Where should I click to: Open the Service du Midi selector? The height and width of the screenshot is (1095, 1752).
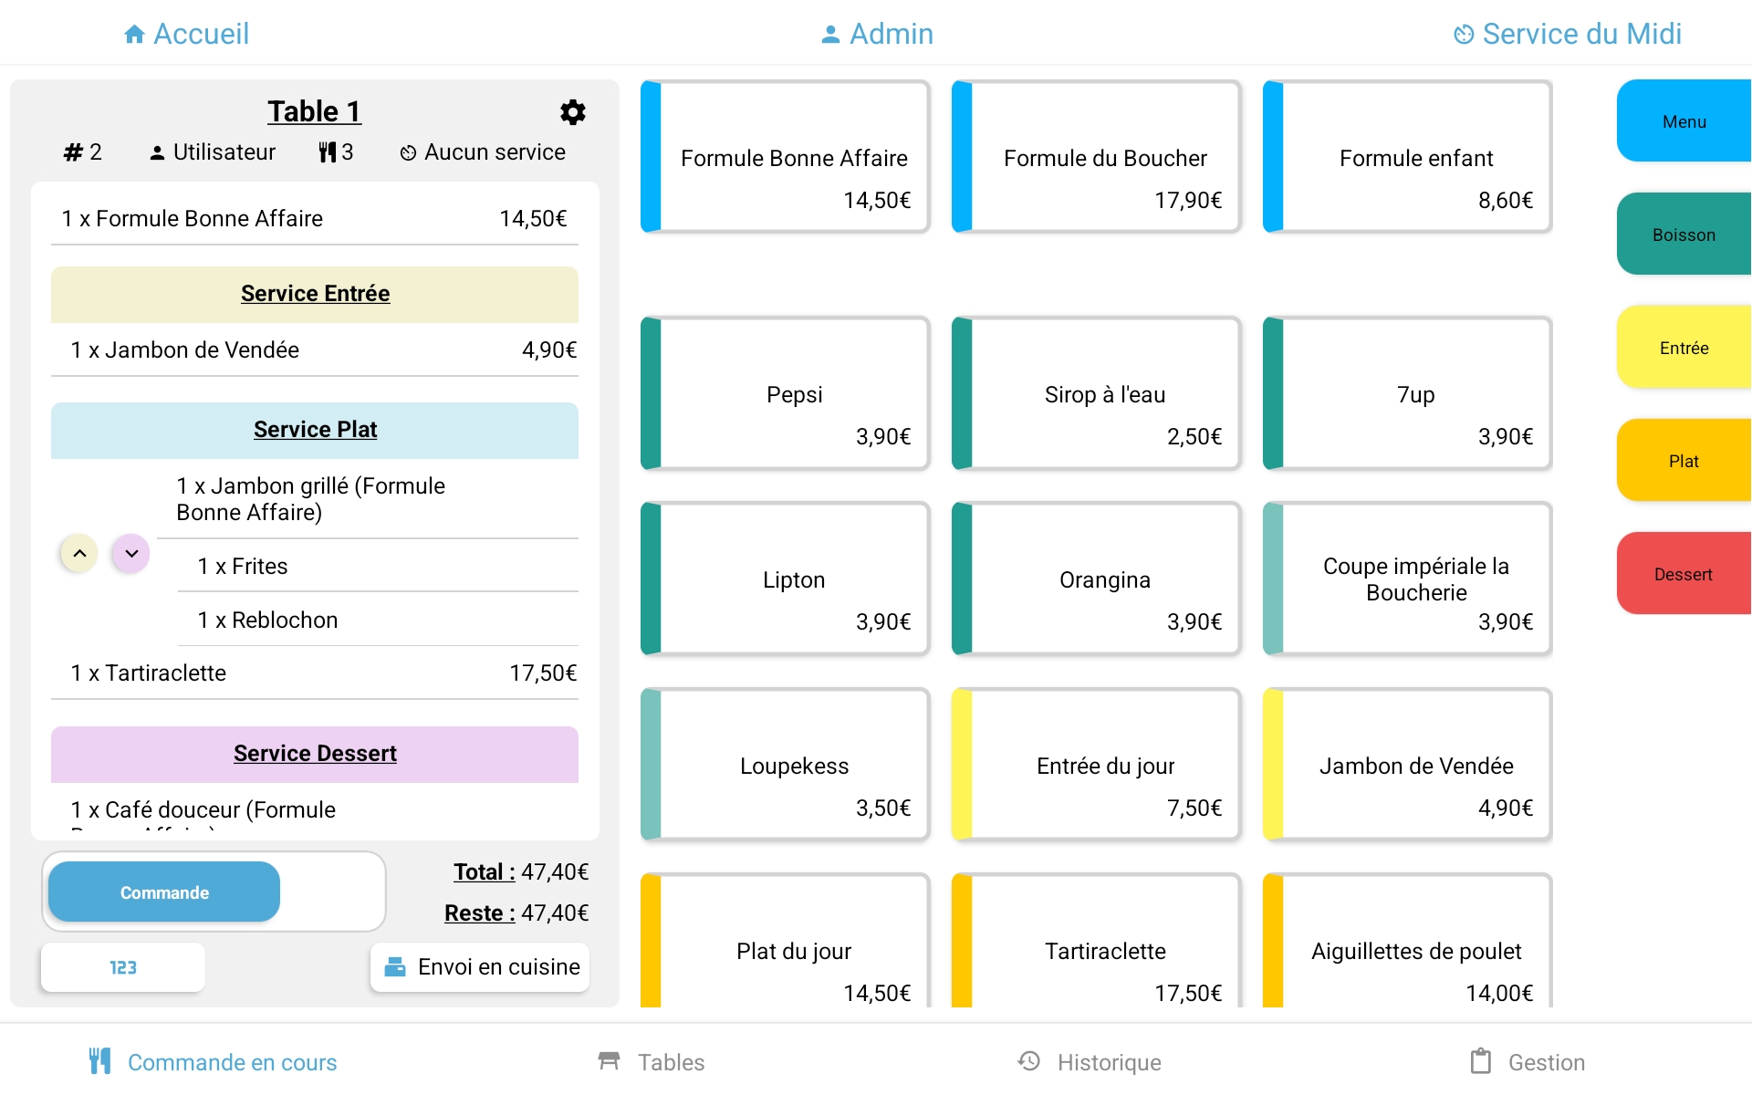pyautogui.click(x=1567, y=33)
